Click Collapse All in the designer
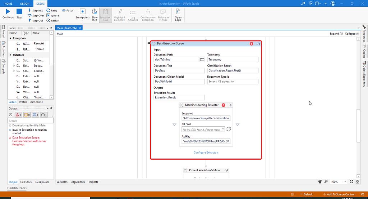This screenshot has height=199, width=368. [x=352, y=34]
